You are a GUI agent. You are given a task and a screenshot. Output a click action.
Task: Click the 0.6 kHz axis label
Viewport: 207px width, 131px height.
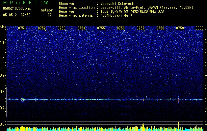[x=3, y=124]
